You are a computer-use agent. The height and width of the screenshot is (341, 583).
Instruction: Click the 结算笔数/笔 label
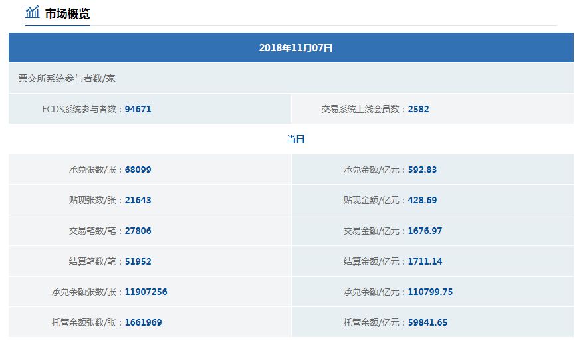point(92,261)
